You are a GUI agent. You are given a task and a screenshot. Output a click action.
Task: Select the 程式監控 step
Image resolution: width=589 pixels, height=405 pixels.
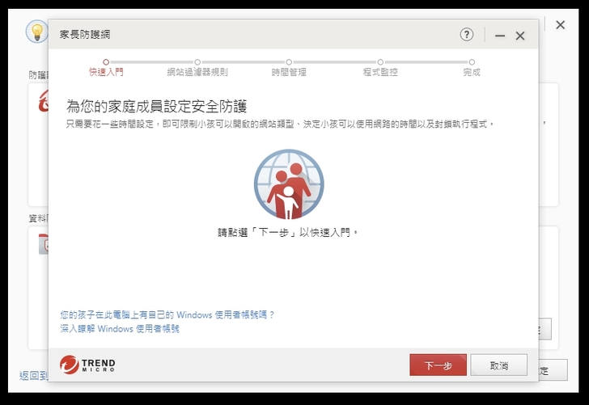click(380, 68)
